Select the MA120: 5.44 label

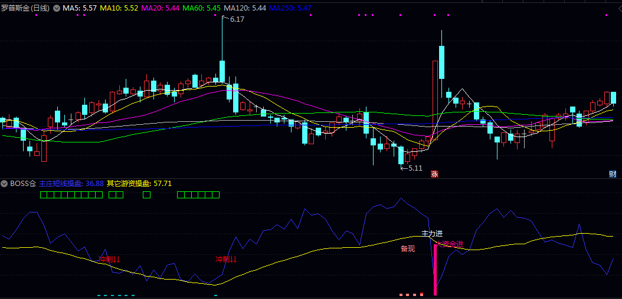245,8
